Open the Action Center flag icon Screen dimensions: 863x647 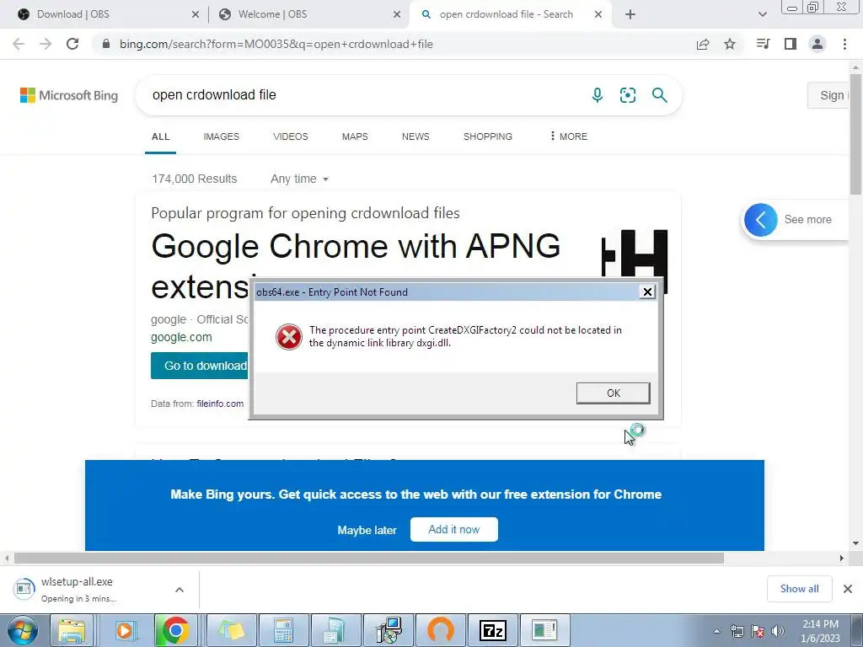(758, 631)
